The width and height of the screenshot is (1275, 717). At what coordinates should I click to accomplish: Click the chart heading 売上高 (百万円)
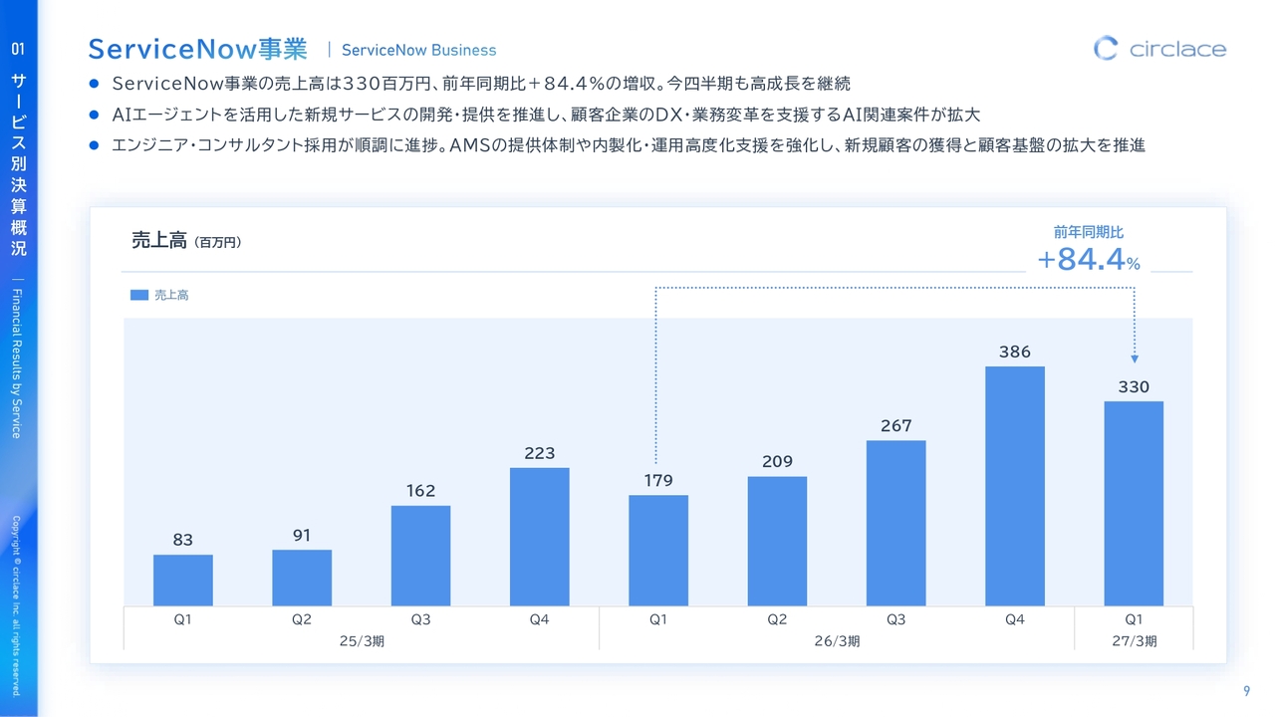tap(186, 240)
